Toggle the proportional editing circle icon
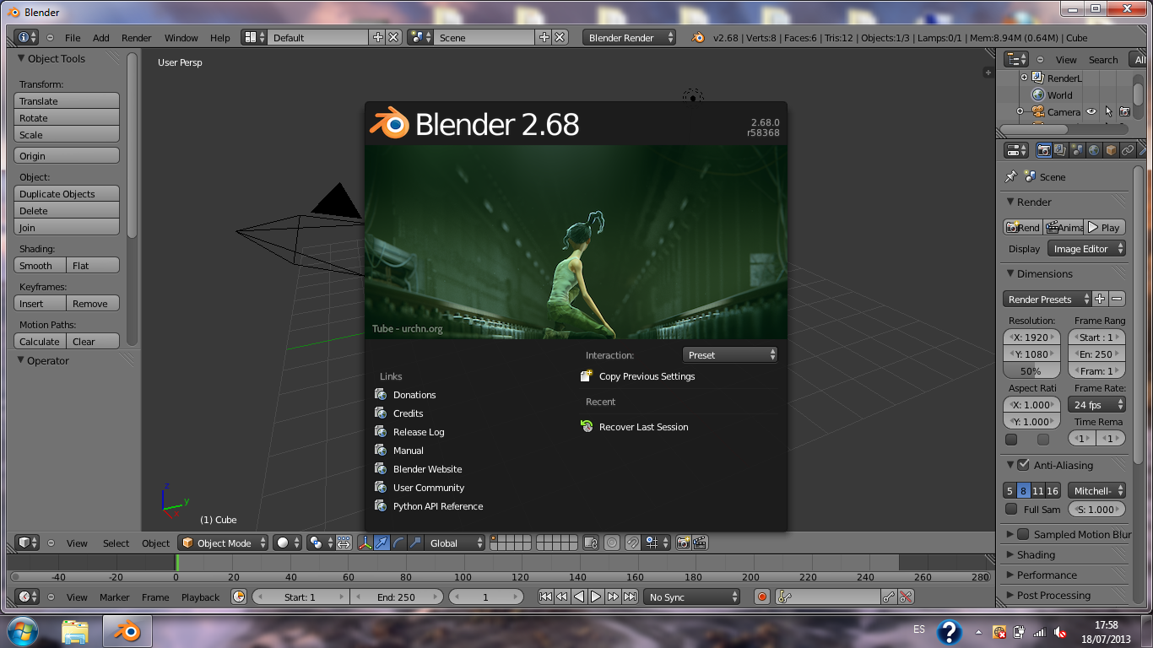Image resolution: width=1153 pixels, height=648 pixels. [612, 543]
